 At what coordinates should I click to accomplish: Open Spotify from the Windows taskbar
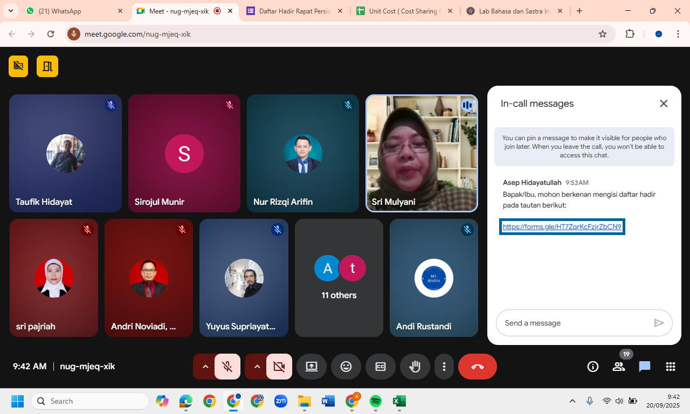click(376, 401)
